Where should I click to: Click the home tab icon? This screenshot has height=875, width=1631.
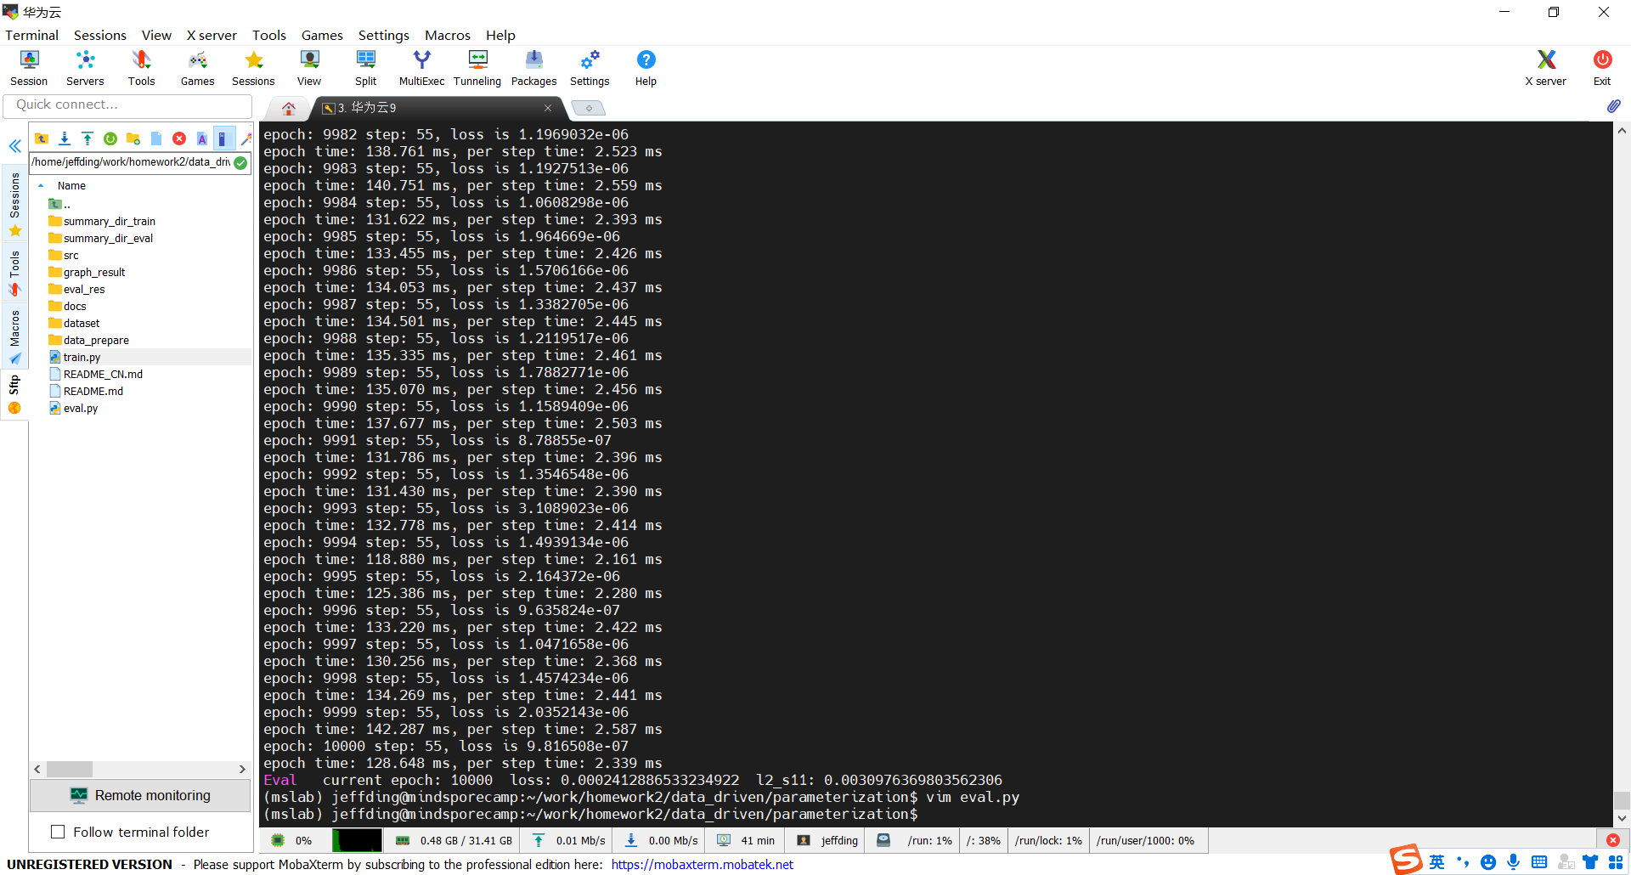(x=289, y=108)
